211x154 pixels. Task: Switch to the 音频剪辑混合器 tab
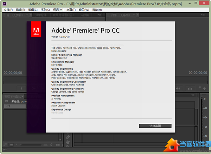pyautogui.click(x=63, y=15)
